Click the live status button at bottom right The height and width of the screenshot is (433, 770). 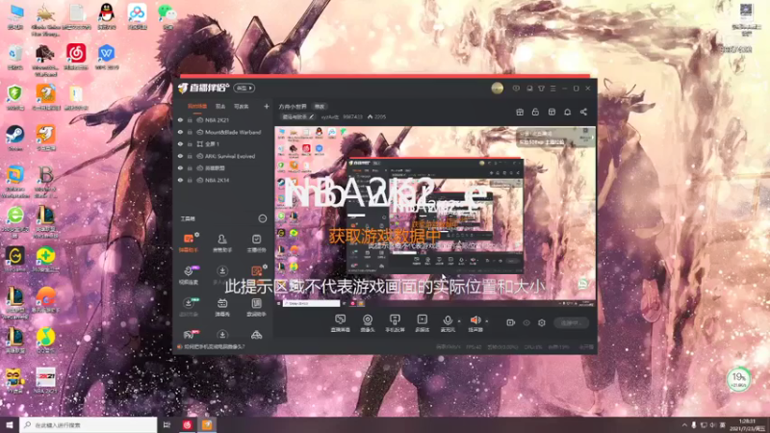[x=571, y=322]
